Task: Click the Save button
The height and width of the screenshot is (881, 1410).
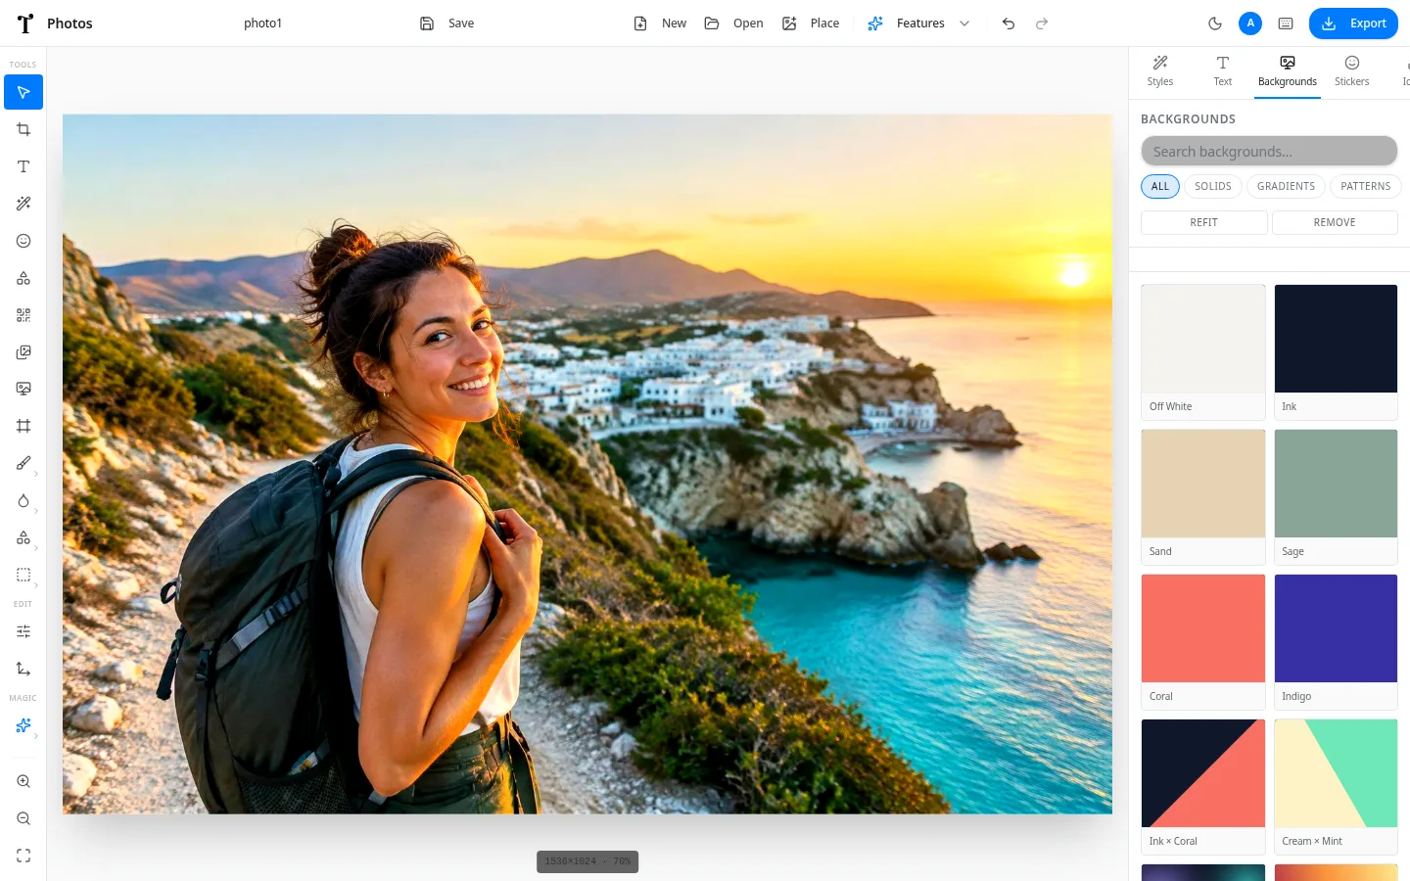Action: 447,23
